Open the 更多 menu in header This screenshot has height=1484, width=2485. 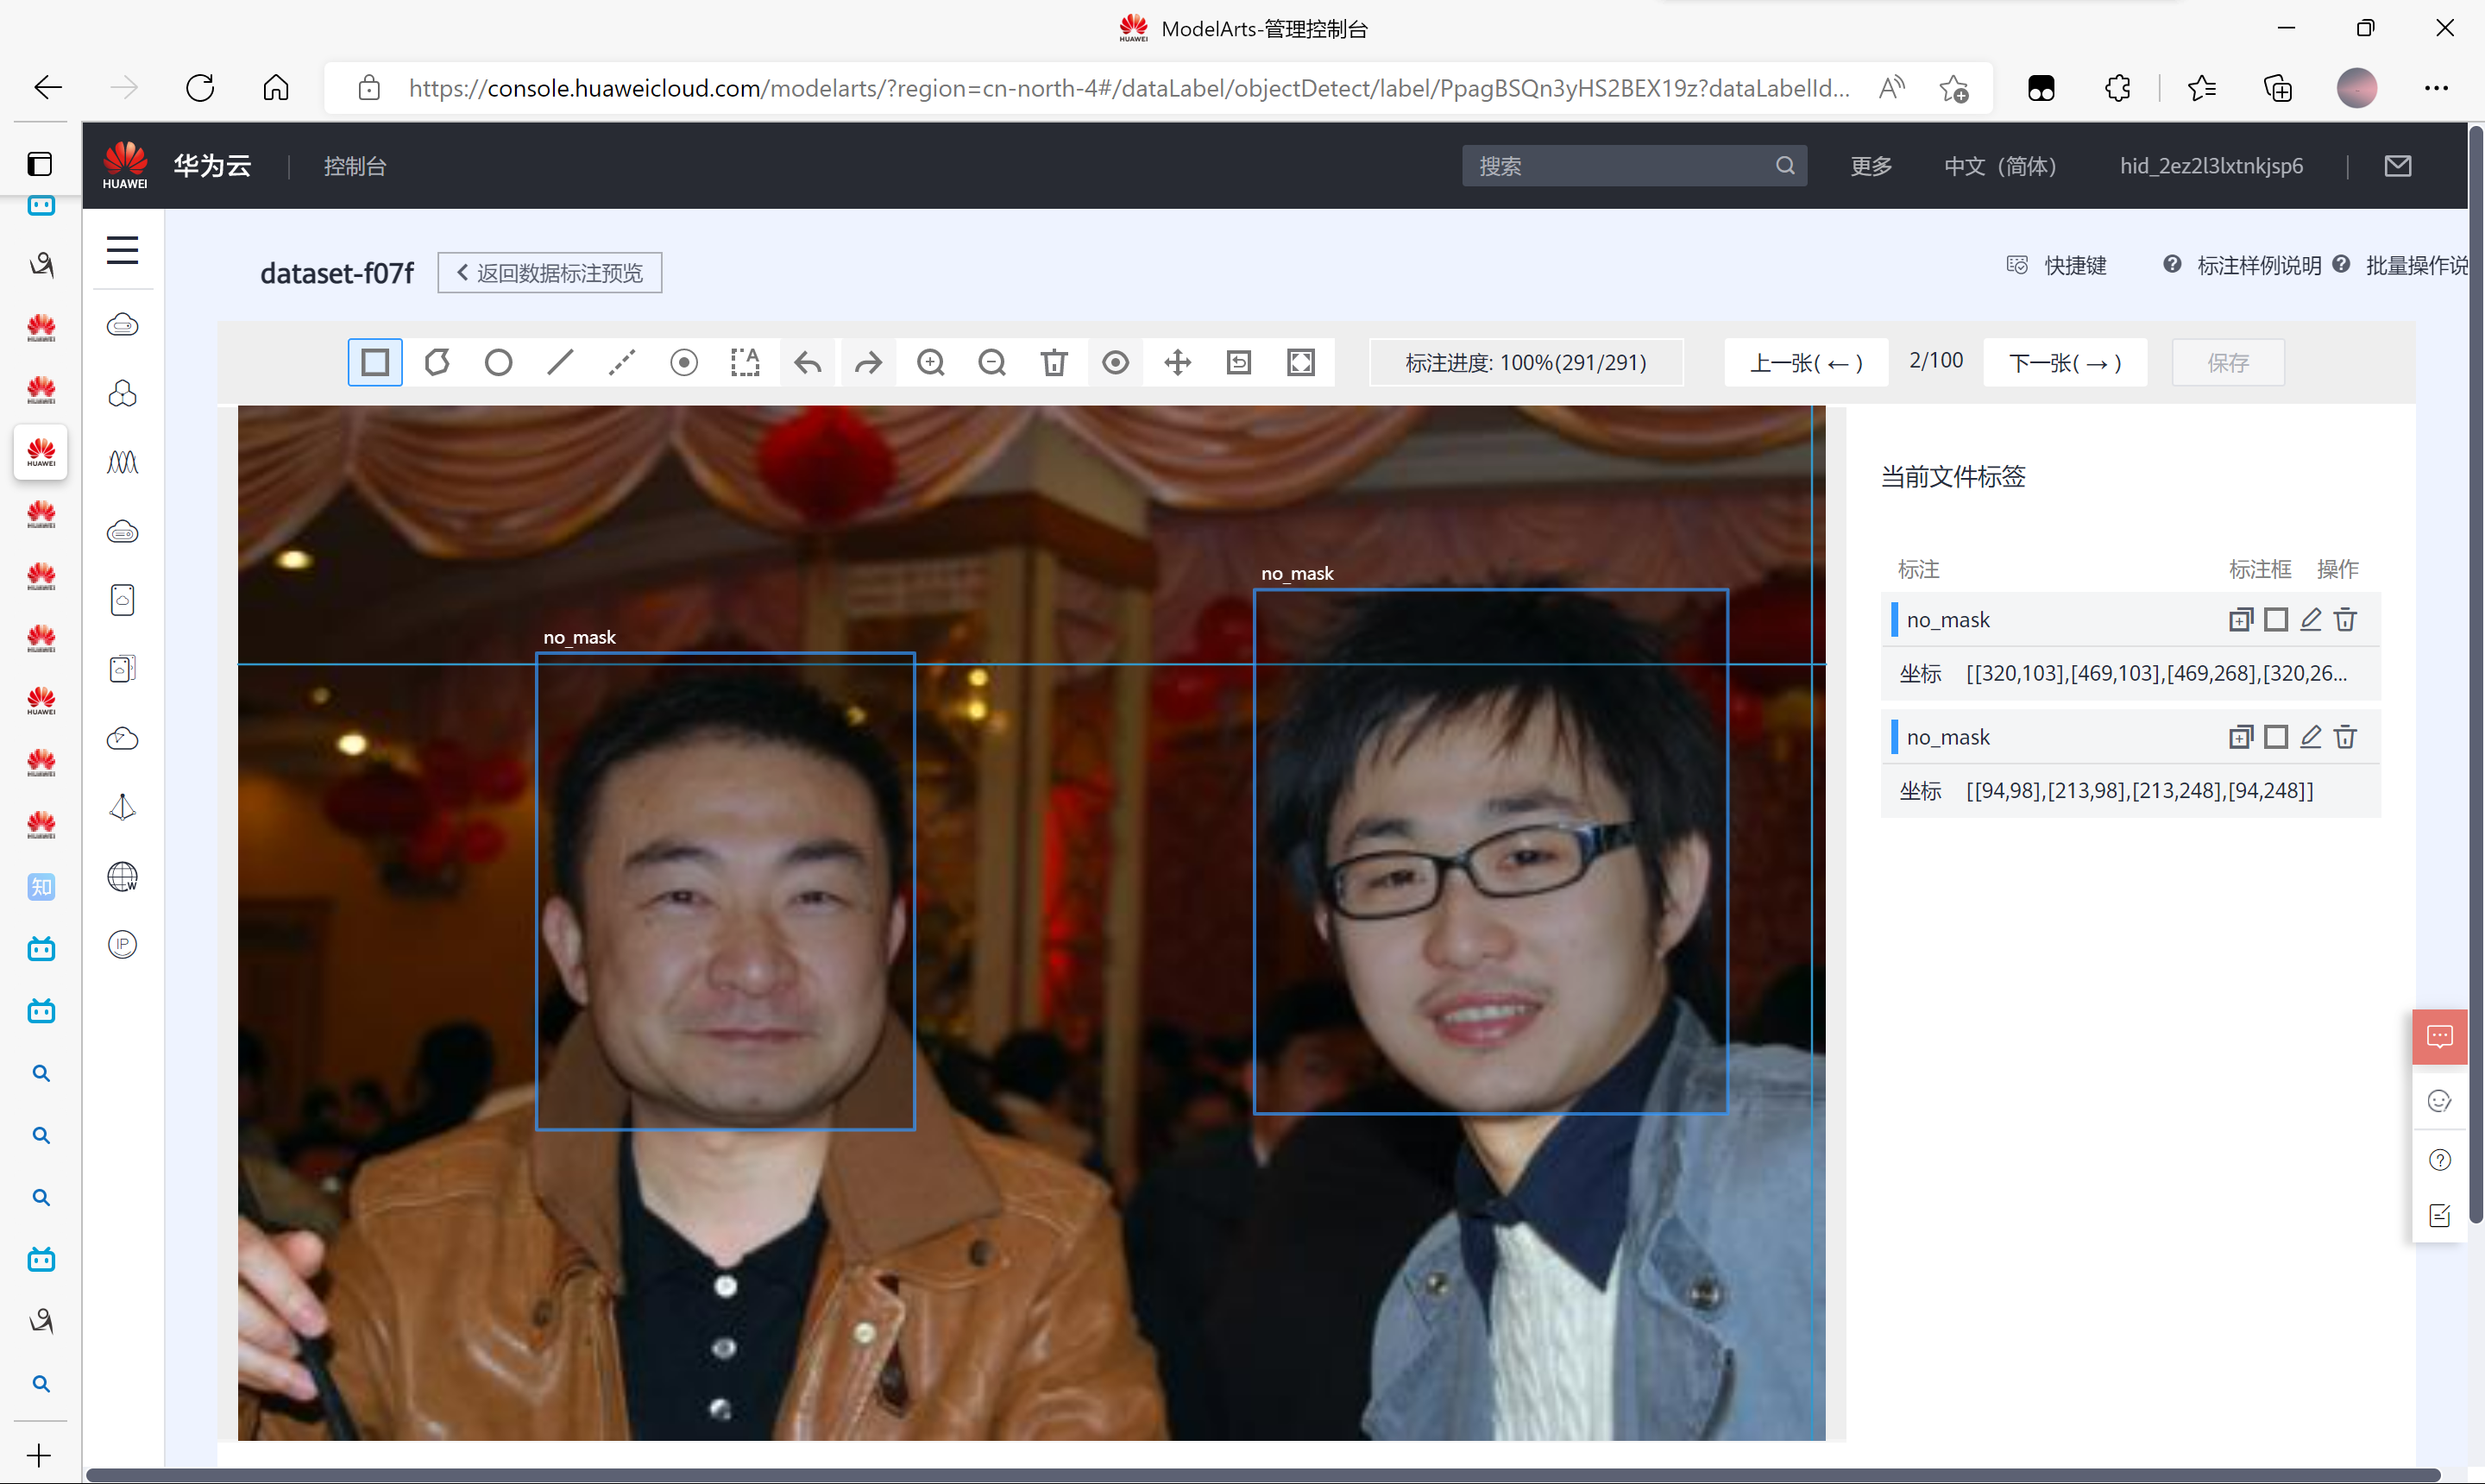click(x=1871, y=166)
